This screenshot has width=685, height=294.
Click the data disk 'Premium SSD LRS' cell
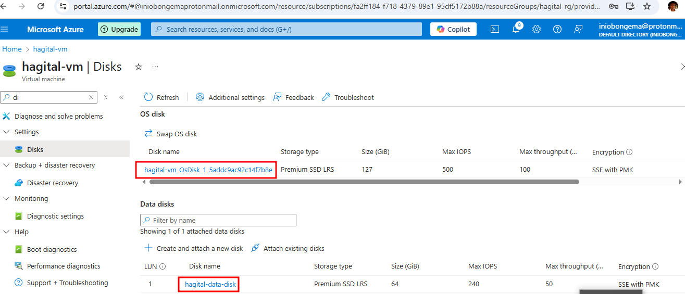341,284
